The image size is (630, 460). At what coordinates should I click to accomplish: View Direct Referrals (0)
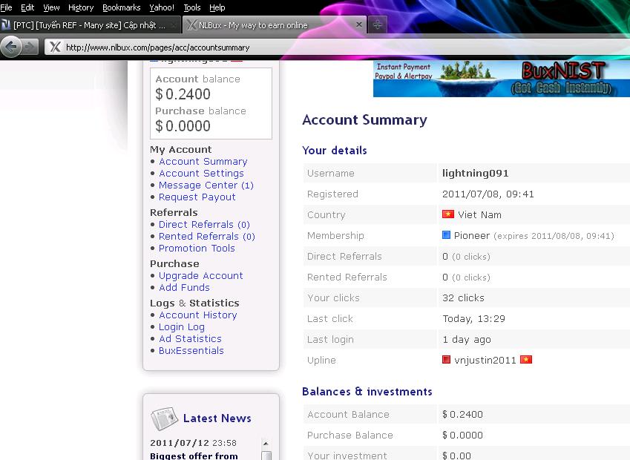pos(204,225)
